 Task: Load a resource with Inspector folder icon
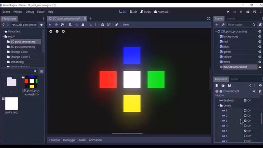click(223, 86)
